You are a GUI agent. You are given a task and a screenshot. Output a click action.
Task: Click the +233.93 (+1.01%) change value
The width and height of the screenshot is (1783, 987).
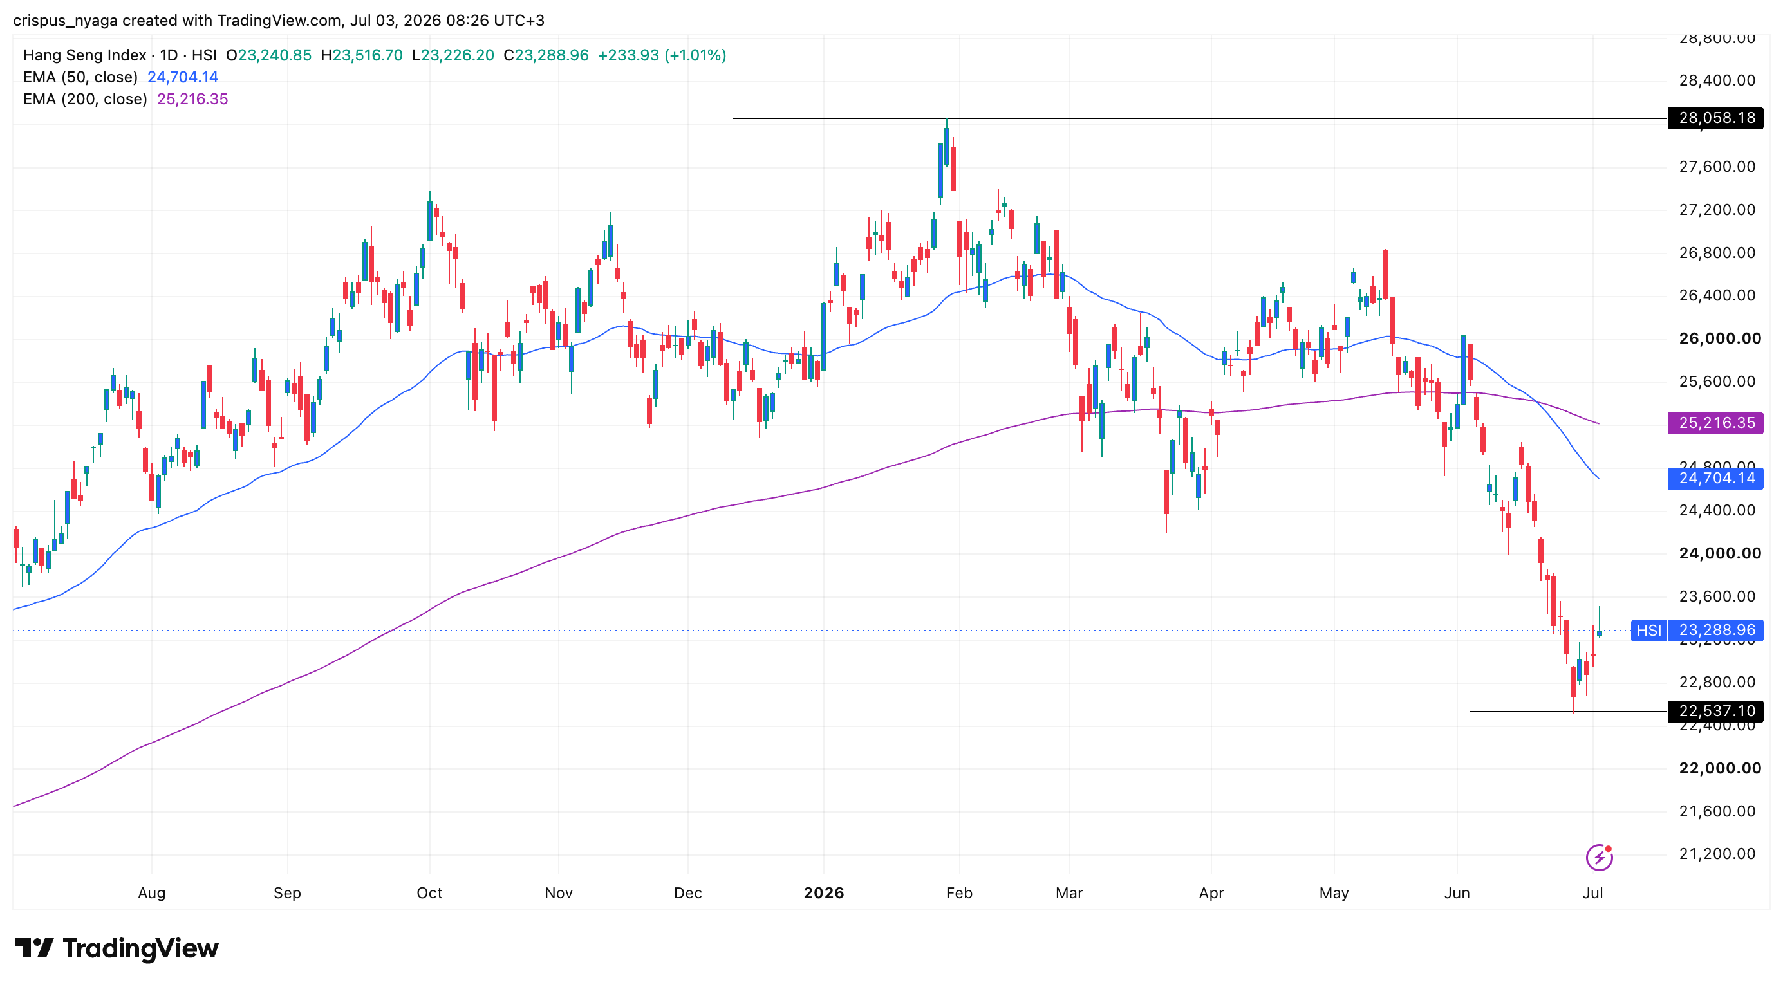tap(662, 55)
